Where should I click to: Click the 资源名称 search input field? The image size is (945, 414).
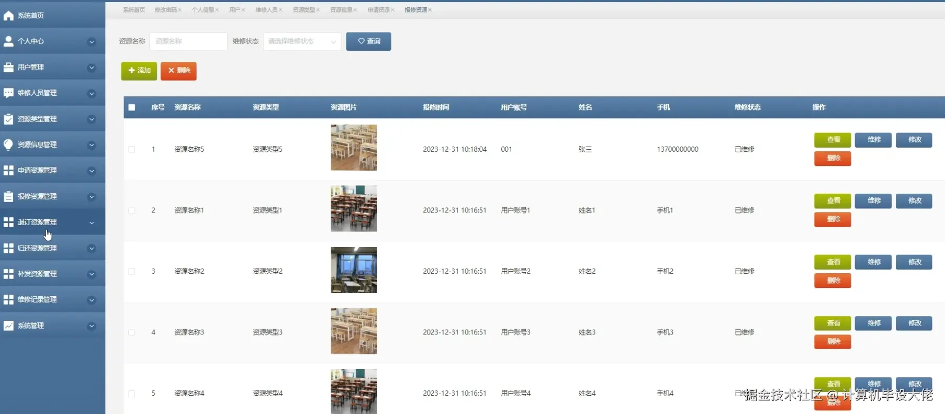(188, 41)
